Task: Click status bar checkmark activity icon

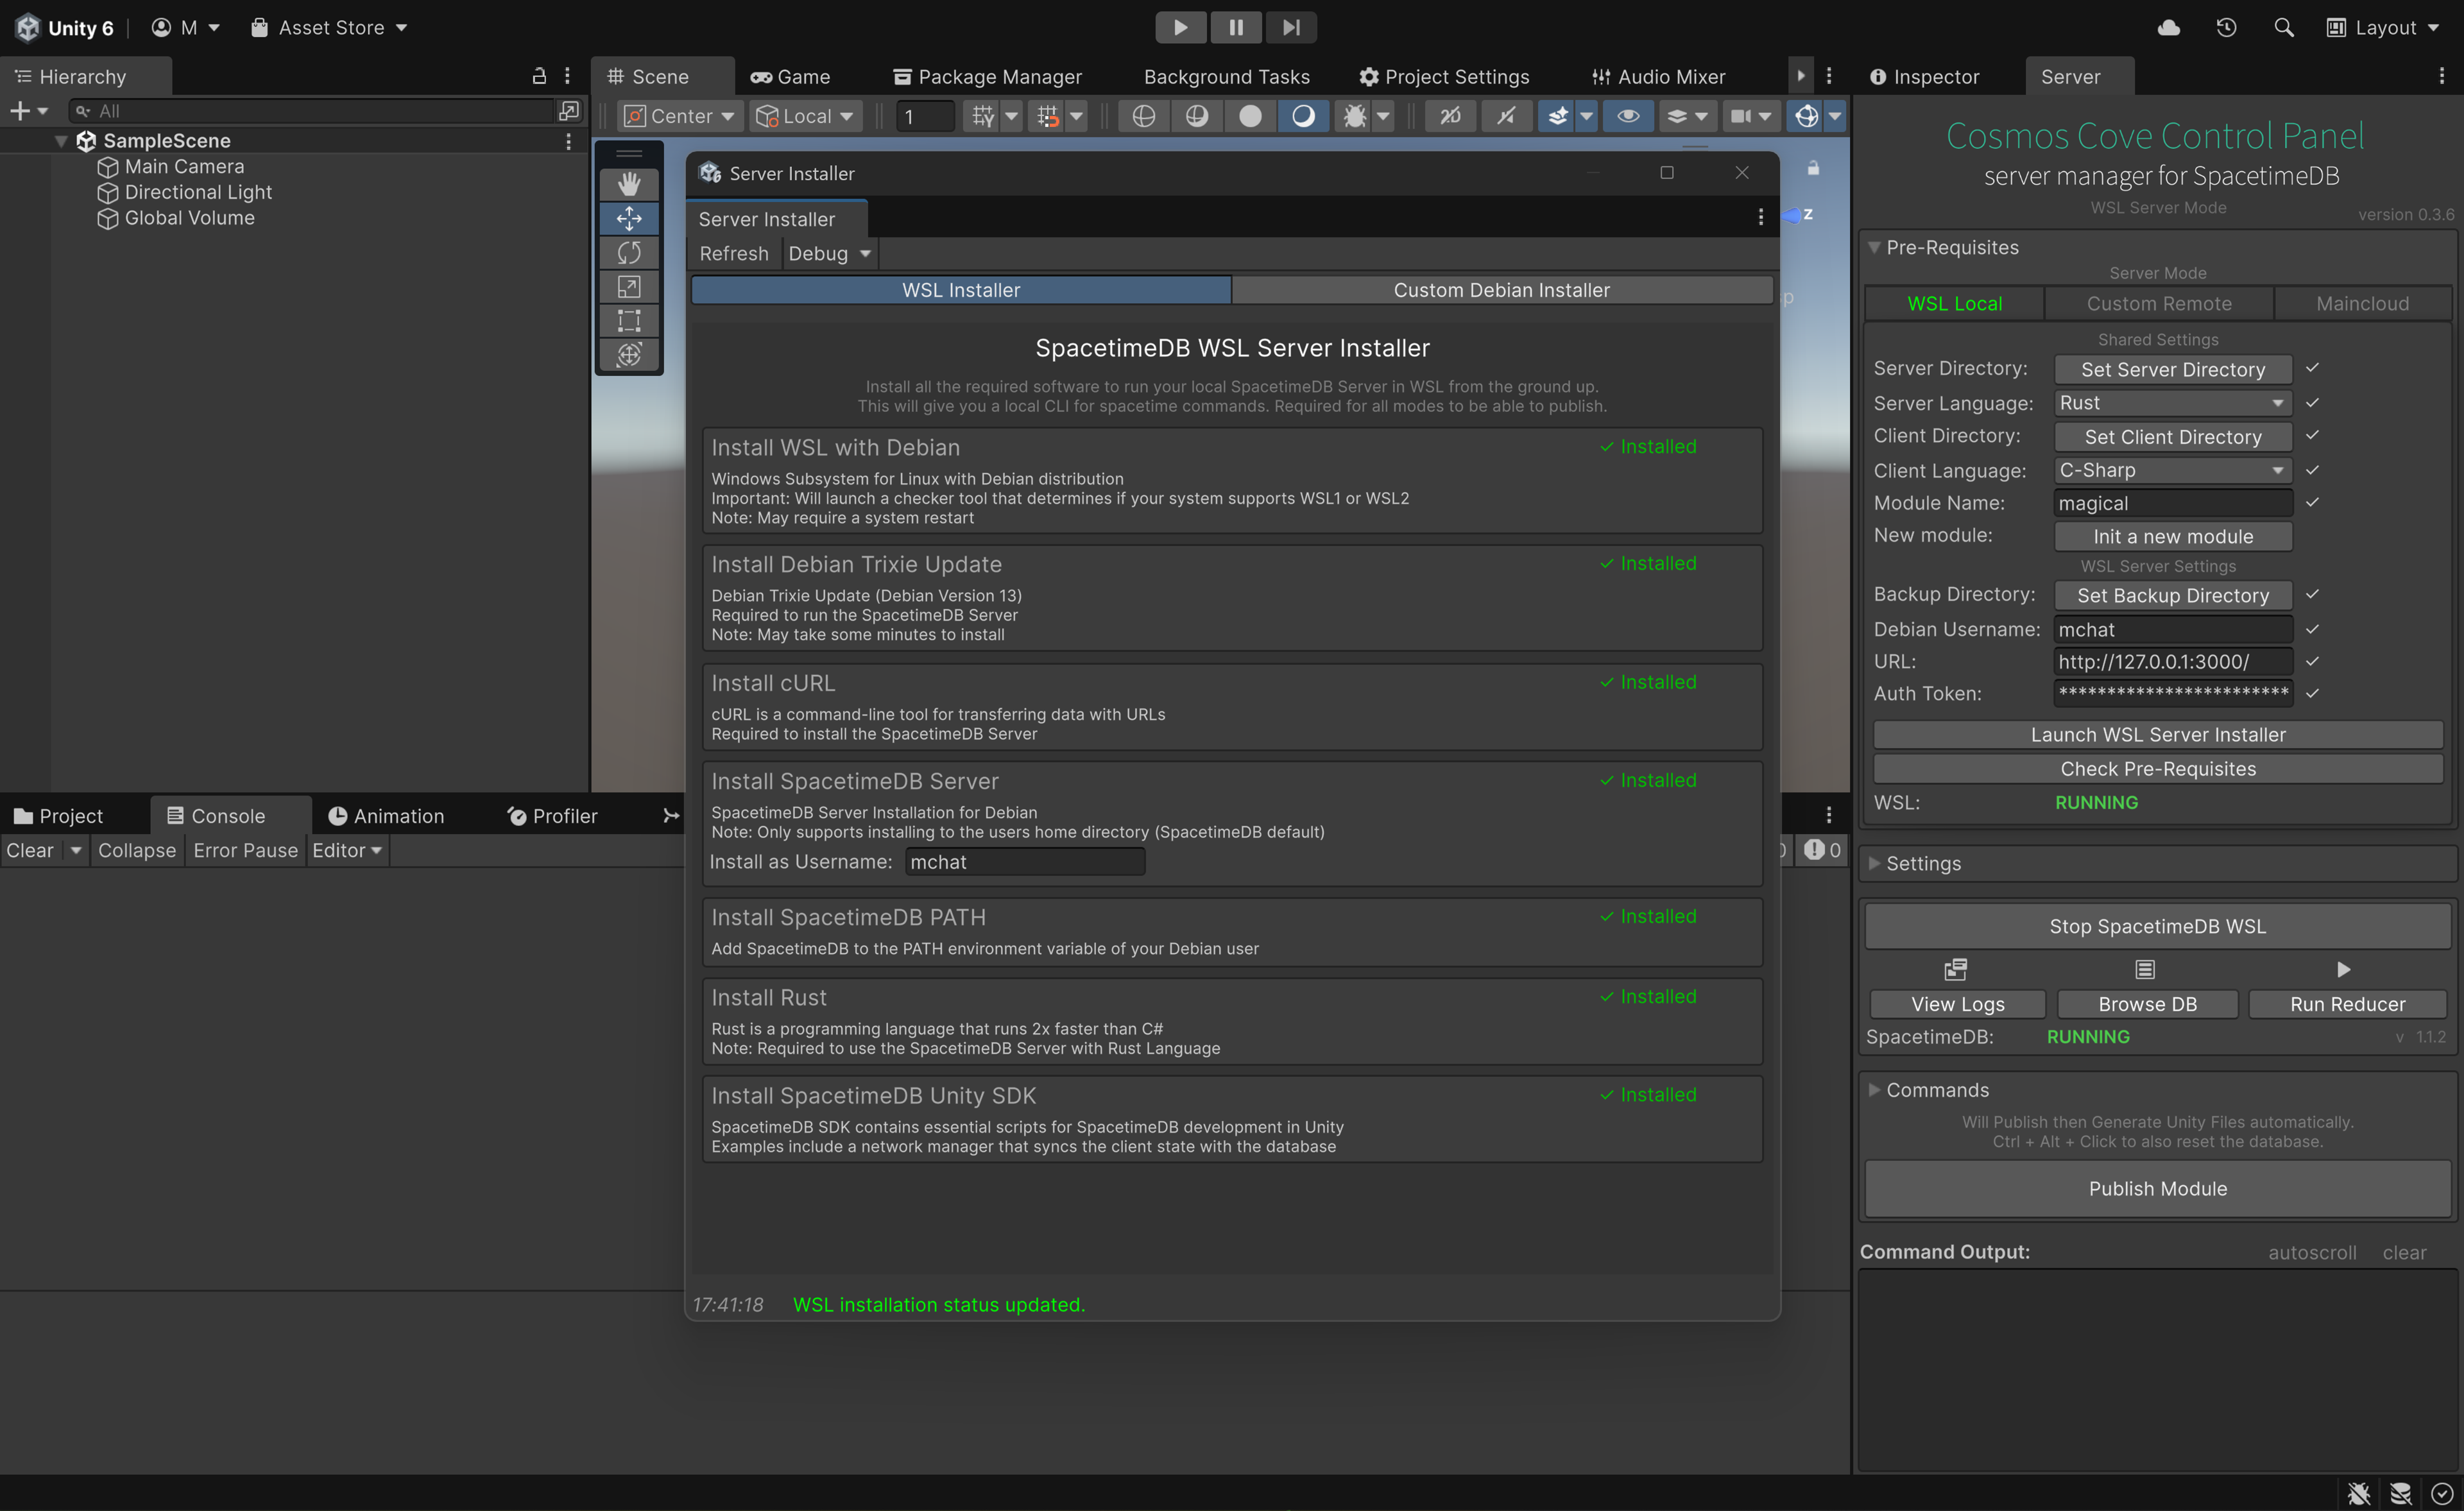Action: tap(2441, 1493)
